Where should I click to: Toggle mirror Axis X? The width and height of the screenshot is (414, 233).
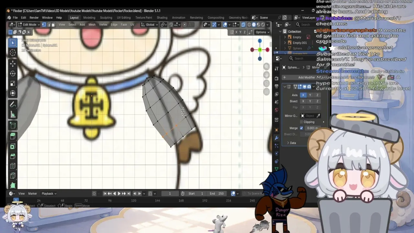tap(303, 95)
